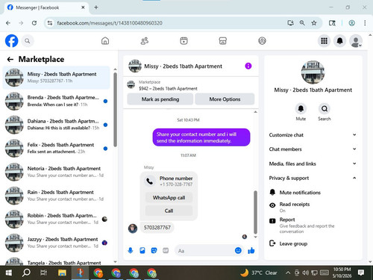Click Leave group text
Screen dimensions: 373x280
(293, 243)
